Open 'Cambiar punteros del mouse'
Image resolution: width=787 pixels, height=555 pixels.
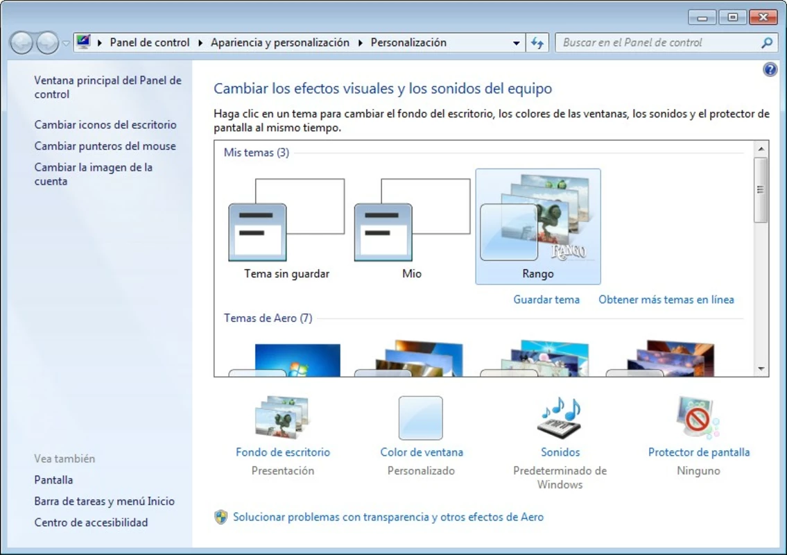pos(105,146)
